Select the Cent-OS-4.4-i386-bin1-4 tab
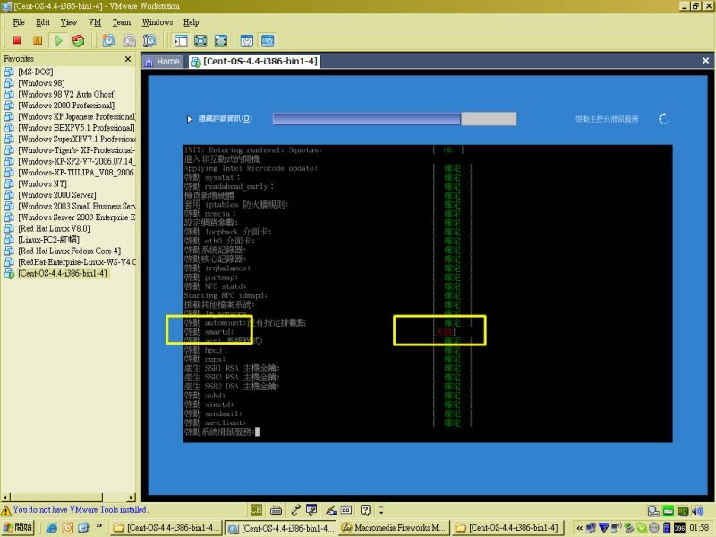Viewport: 716px width, 537px height. coord(255,62)
